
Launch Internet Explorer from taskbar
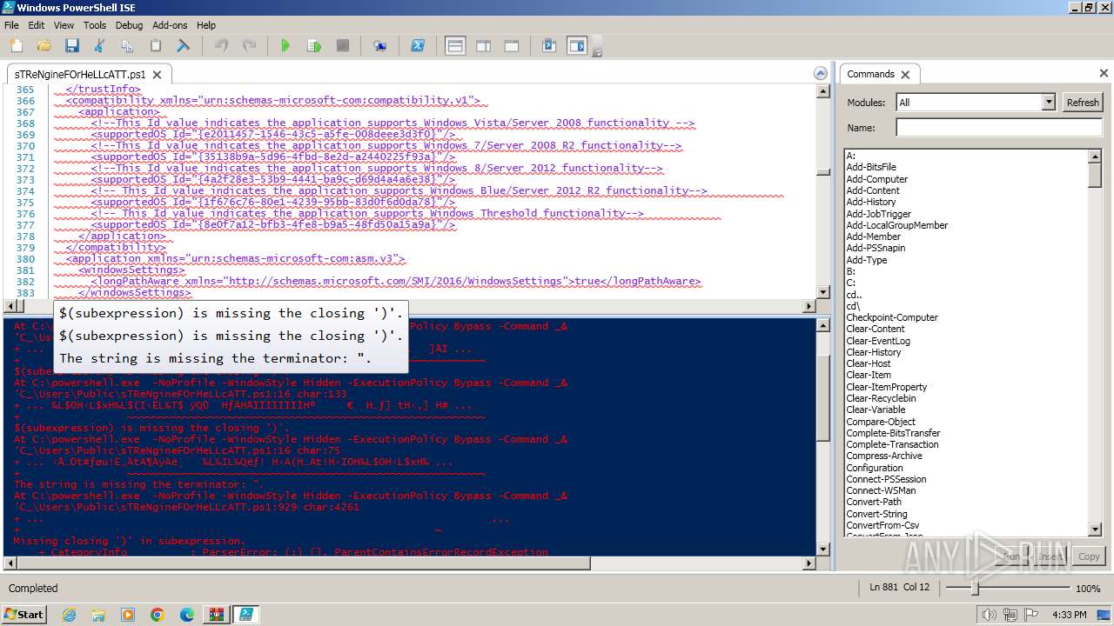coord(70,615)
